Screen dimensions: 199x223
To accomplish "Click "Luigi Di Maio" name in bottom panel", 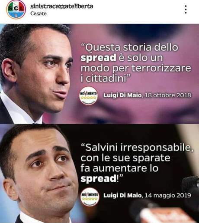I will [122, 196].
